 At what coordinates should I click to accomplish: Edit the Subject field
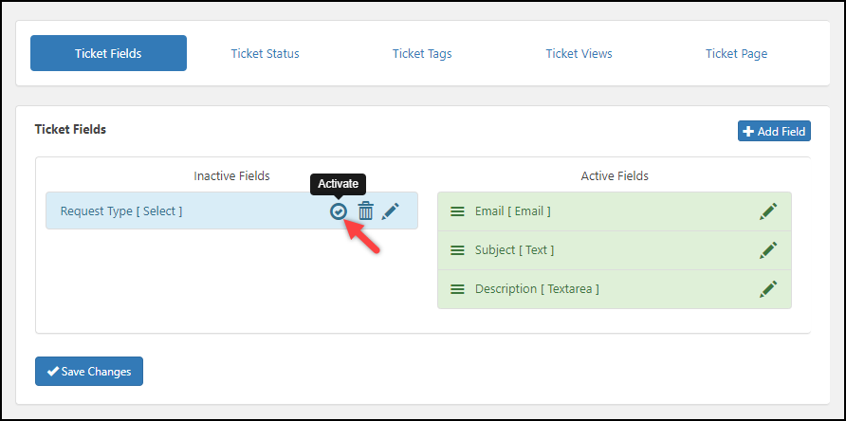[768, 250]
